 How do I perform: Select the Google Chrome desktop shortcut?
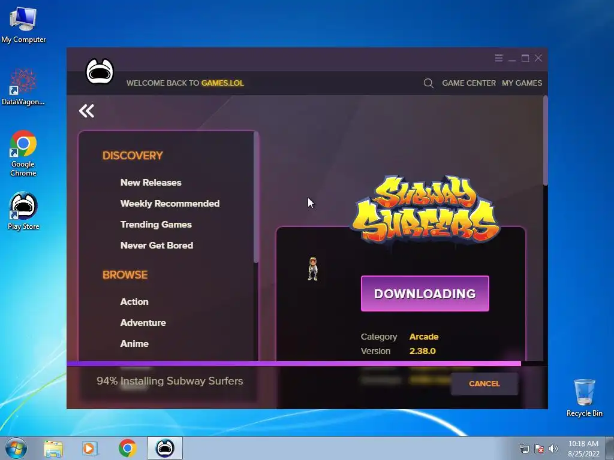23,153
